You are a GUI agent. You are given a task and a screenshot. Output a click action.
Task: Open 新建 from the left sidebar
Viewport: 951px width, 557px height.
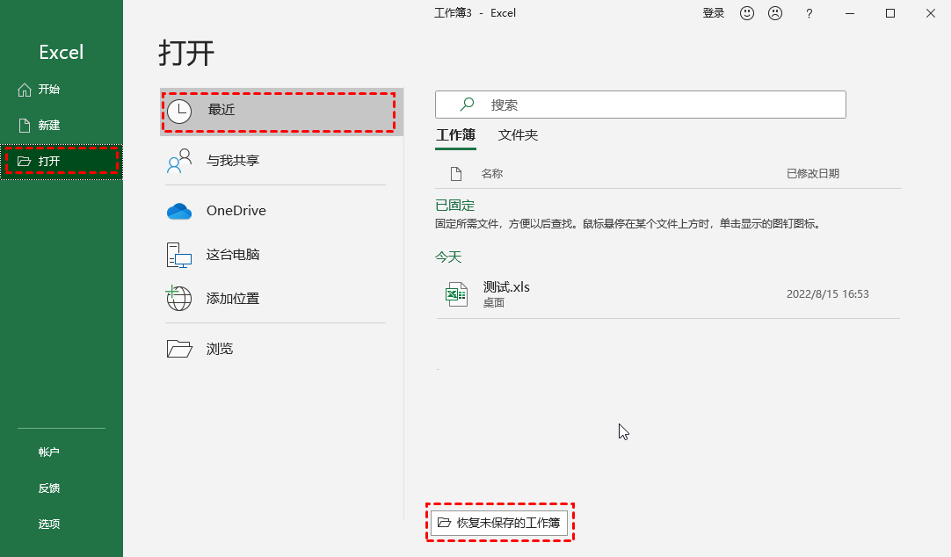(x=48, y=125)
